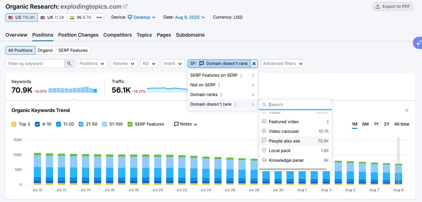
Task: Choose Local pack from the list
Action: [295, 151]
